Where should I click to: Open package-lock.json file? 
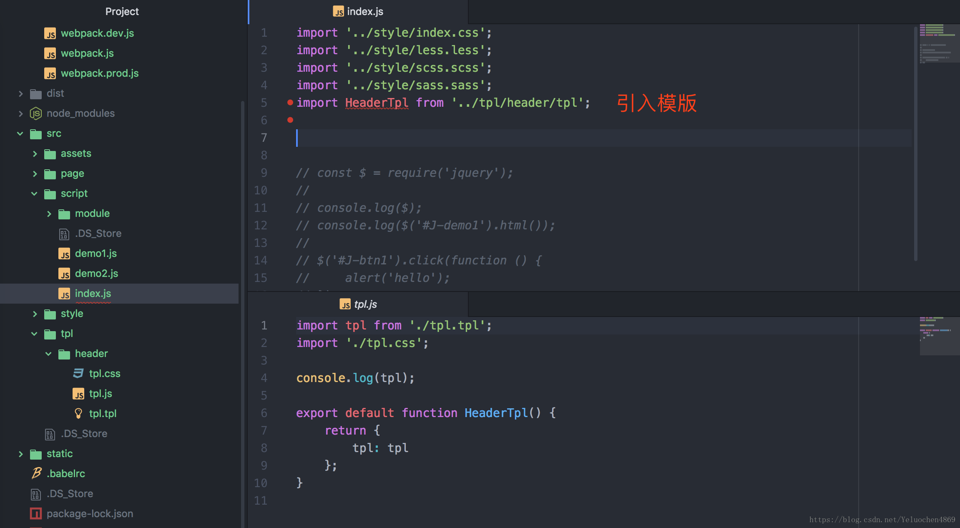(x=90, y=514)
